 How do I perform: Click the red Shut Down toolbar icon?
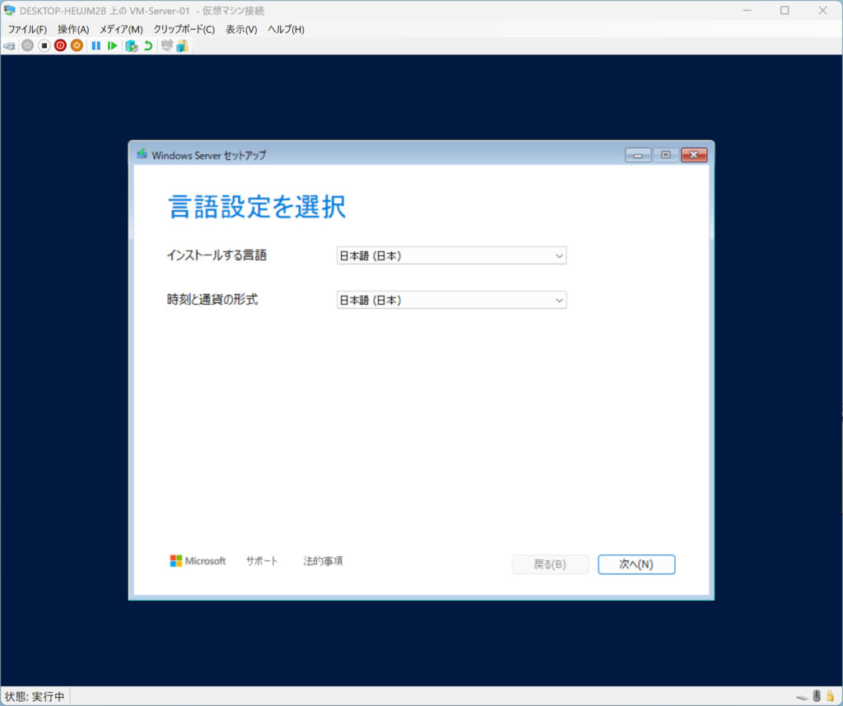click(60, 45)
